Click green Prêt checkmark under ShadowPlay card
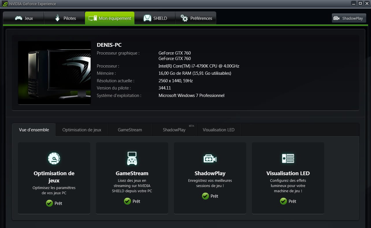The image size is (371, 228). (205, 196)
